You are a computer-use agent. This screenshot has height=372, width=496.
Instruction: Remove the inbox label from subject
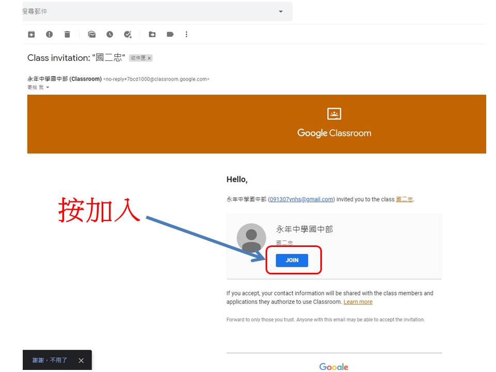click(149, 58)
